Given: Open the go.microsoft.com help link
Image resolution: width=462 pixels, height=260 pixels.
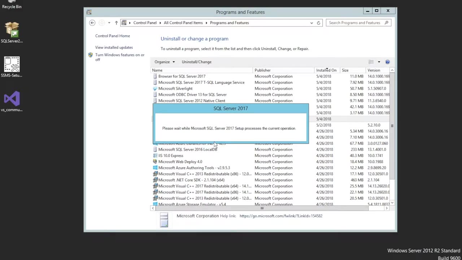Looking at the screenshot, I should [x=281, y=216].
